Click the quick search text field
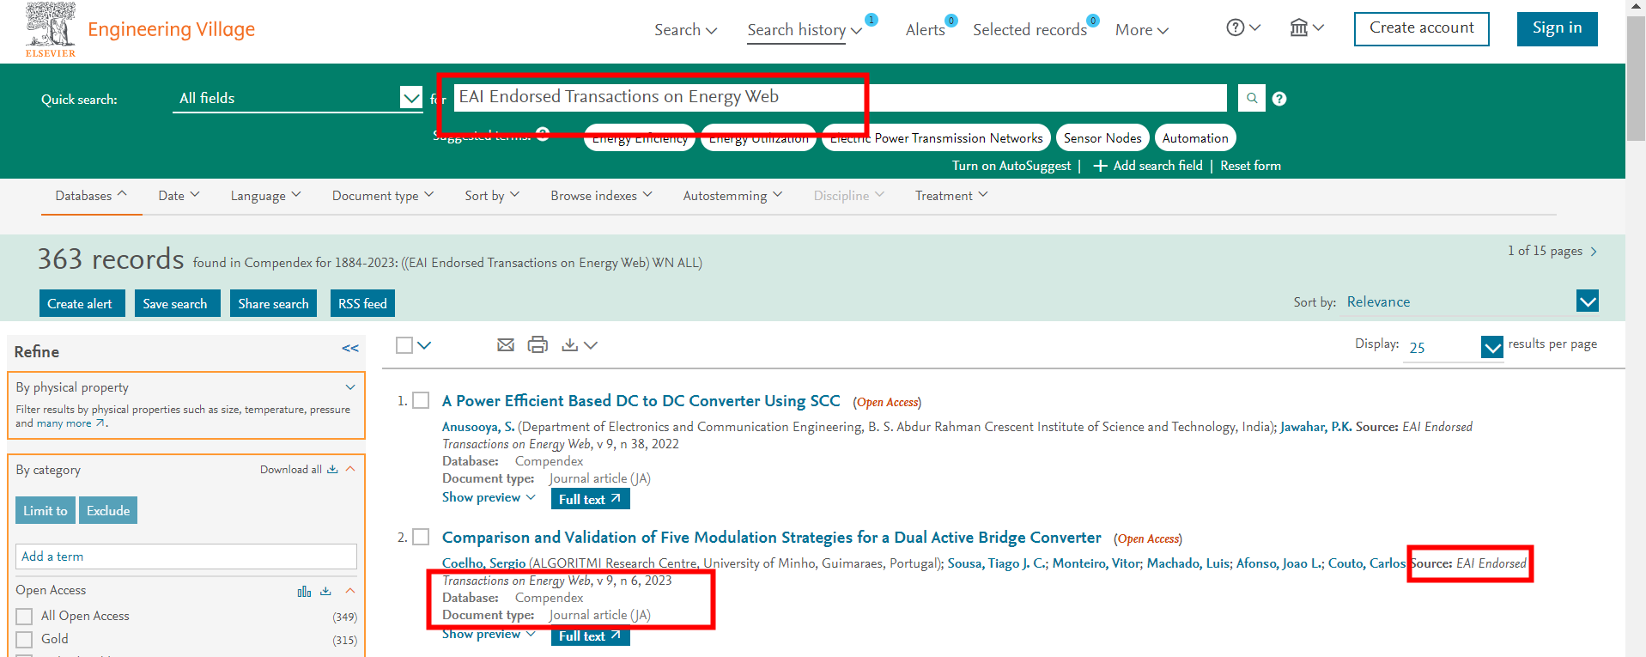This screenshot has height=657, width=1646. (x=840, y=97)
